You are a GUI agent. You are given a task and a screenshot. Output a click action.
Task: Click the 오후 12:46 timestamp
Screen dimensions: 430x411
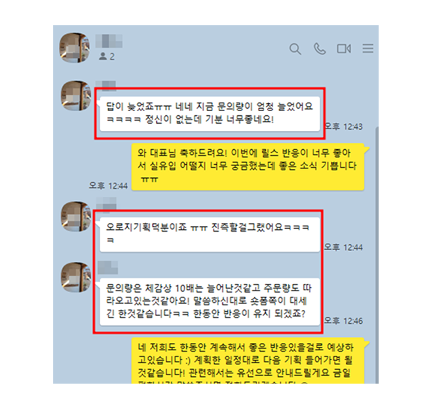click(x=343, y=321)
